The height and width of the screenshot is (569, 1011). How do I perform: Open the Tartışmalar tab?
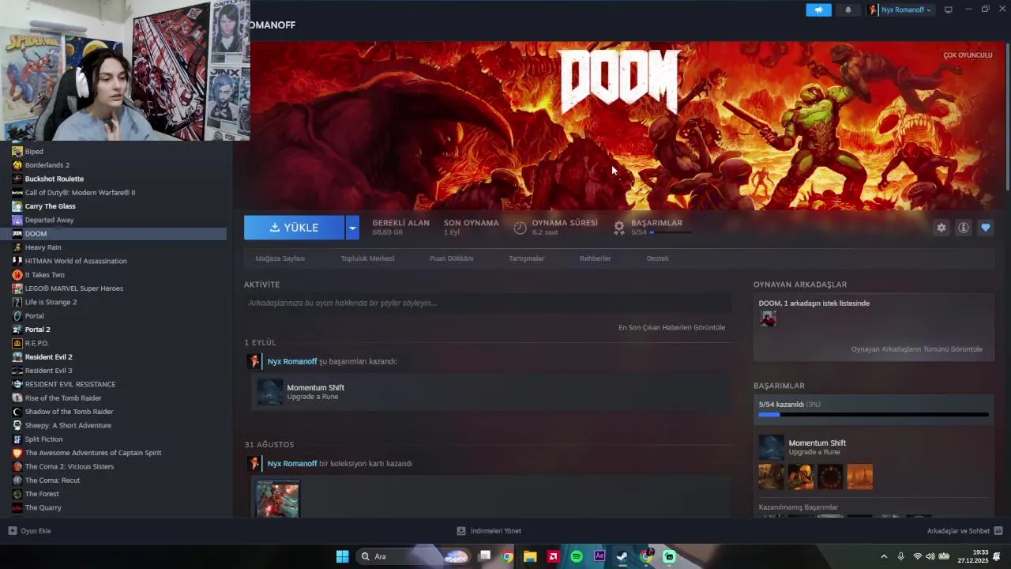click(x=526, y=258)
